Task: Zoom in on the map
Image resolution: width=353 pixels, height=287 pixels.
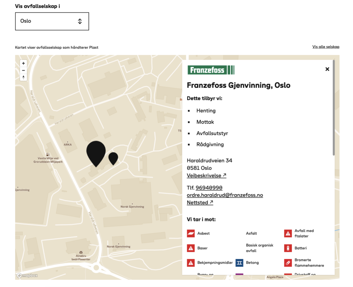Action: [23, 64]
